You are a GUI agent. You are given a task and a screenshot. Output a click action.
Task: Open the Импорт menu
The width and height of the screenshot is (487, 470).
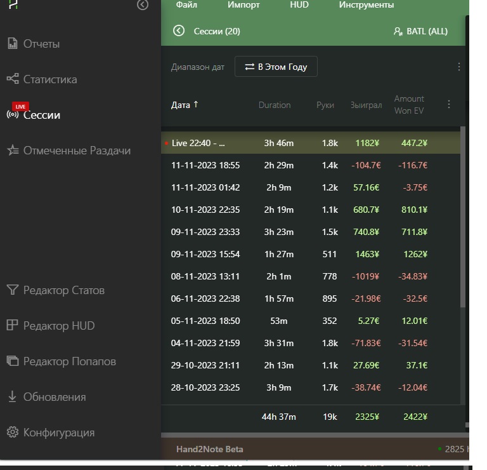point(243,5)
